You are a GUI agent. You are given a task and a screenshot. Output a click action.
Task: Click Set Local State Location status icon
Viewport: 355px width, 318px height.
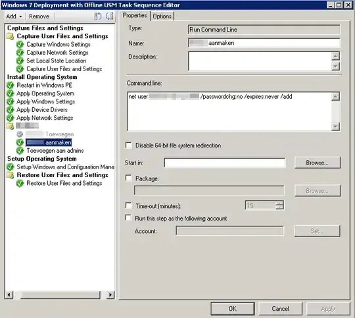point(20,61)
